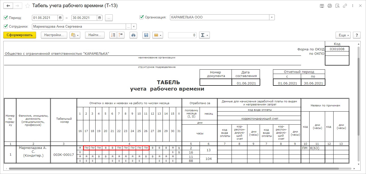Open the Еще dropdown menu
Viewport: 366px width, 174px height.
pyautogui.click(x=342, y=35)
